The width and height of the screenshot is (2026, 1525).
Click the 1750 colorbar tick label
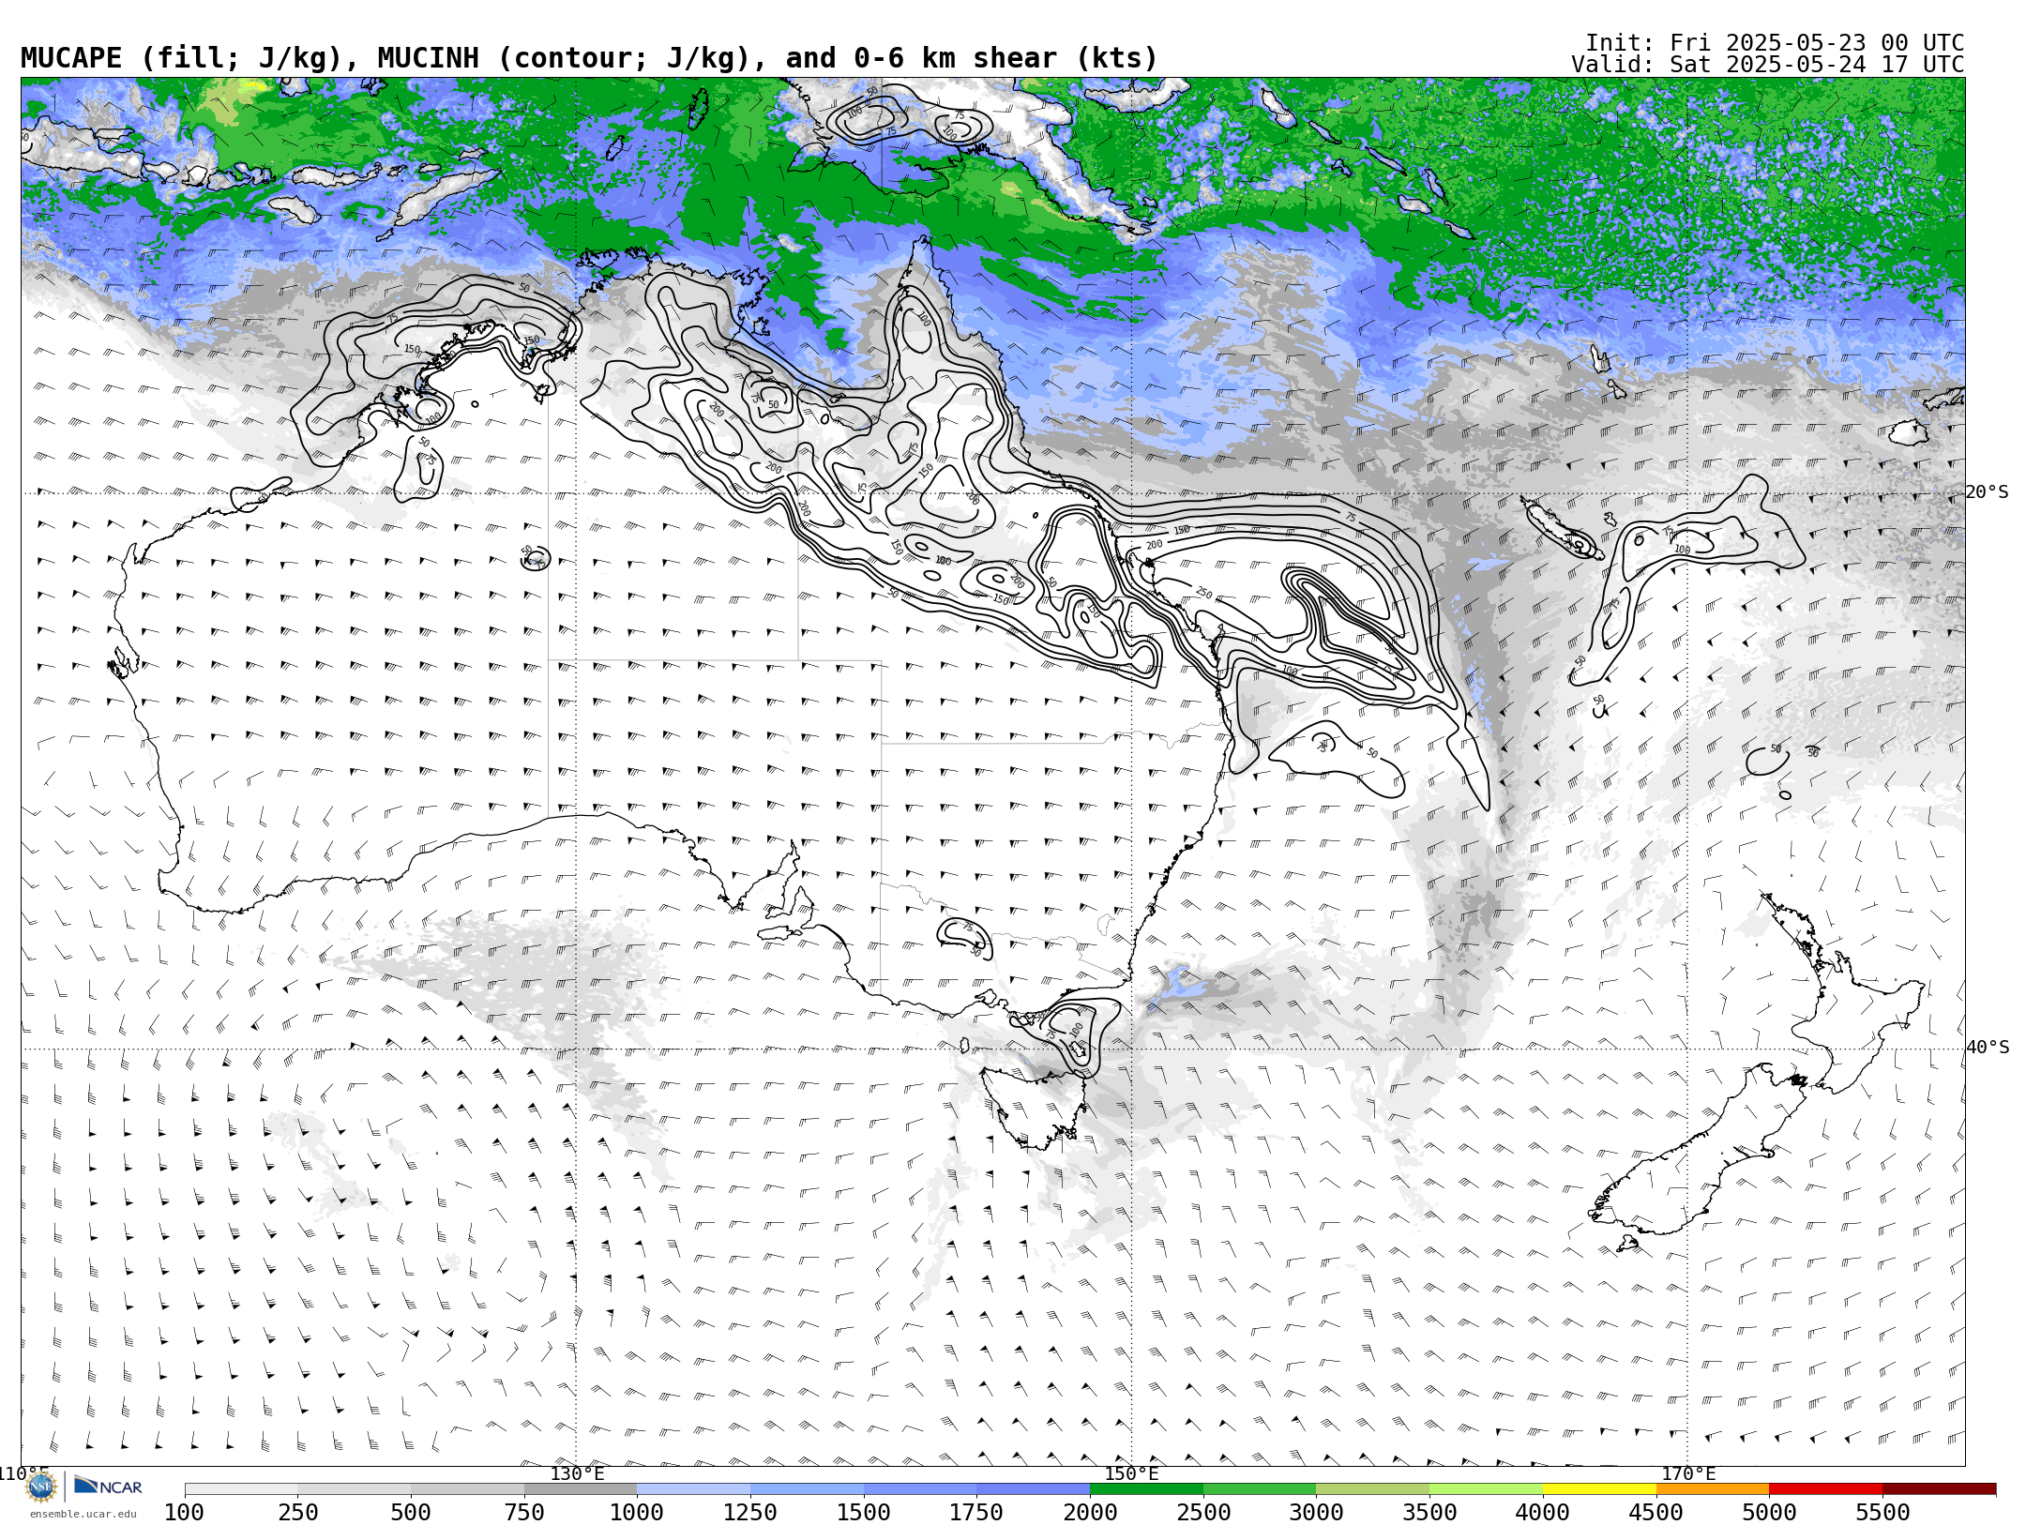(976, 1513)
